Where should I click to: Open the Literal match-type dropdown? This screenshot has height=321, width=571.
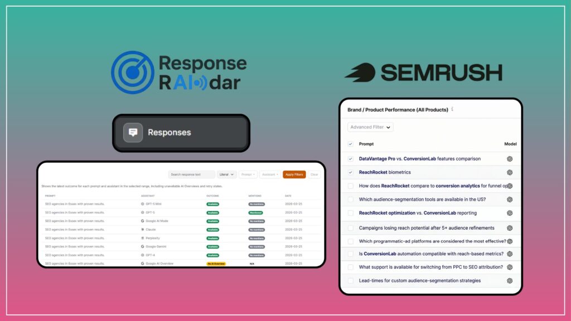226,174
